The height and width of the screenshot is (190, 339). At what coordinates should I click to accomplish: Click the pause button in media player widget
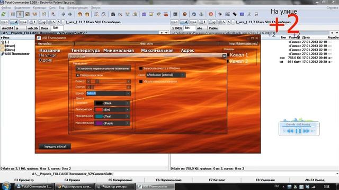point(298,131)
